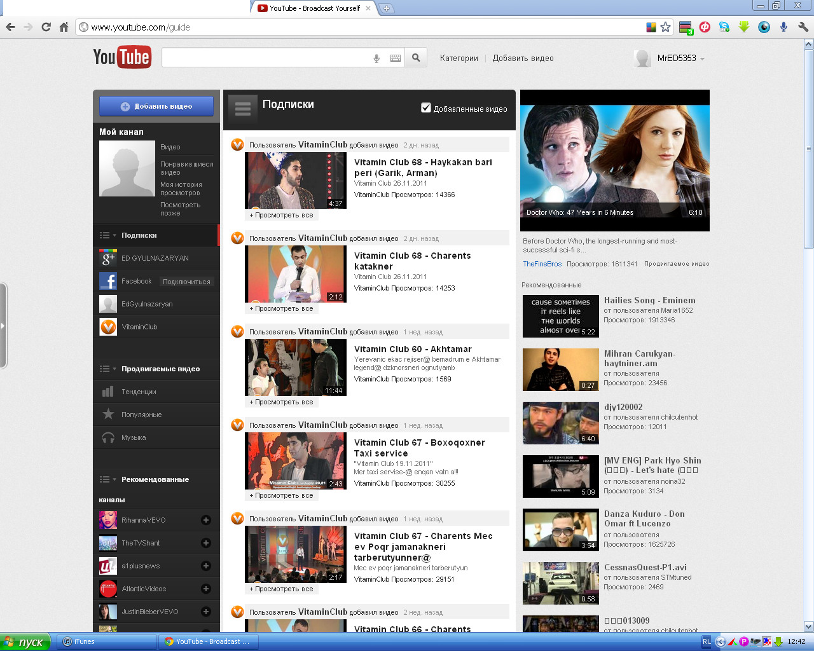Viewport: 814px width, 651px height.
Task: Add TheTVShant with its plus icon
Action: click(x=206, y=543)
